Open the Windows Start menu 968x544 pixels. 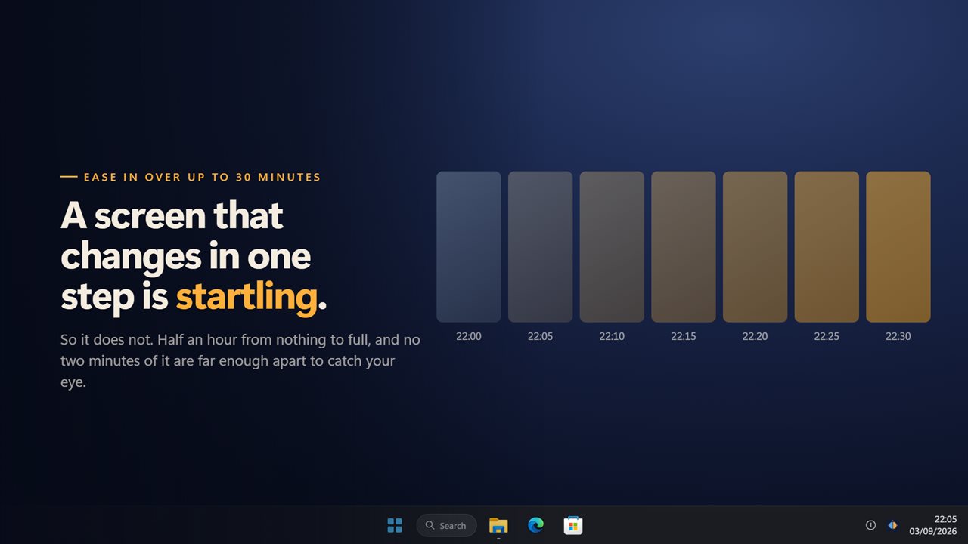pyautogui.click(x=395, y=525)
